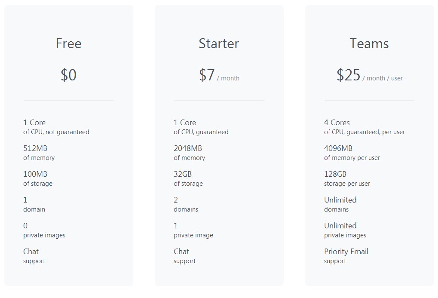Click the $0 price on Free plan
Screen dimensions: 438x298
pyautogui.click(x=68, y=75)
